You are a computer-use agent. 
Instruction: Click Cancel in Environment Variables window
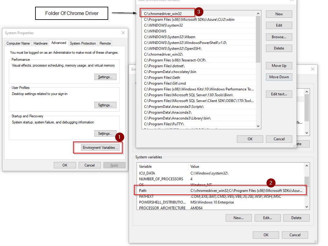295,235
